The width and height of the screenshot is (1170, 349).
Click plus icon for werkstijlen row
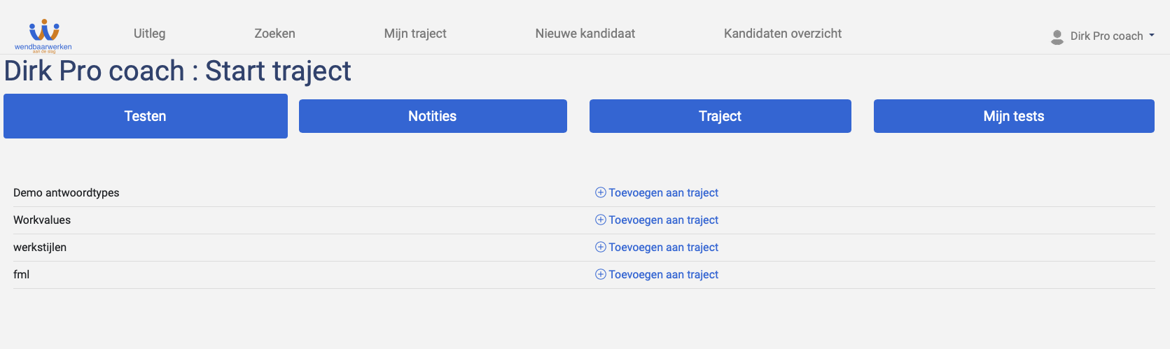[x=601, y=247]
